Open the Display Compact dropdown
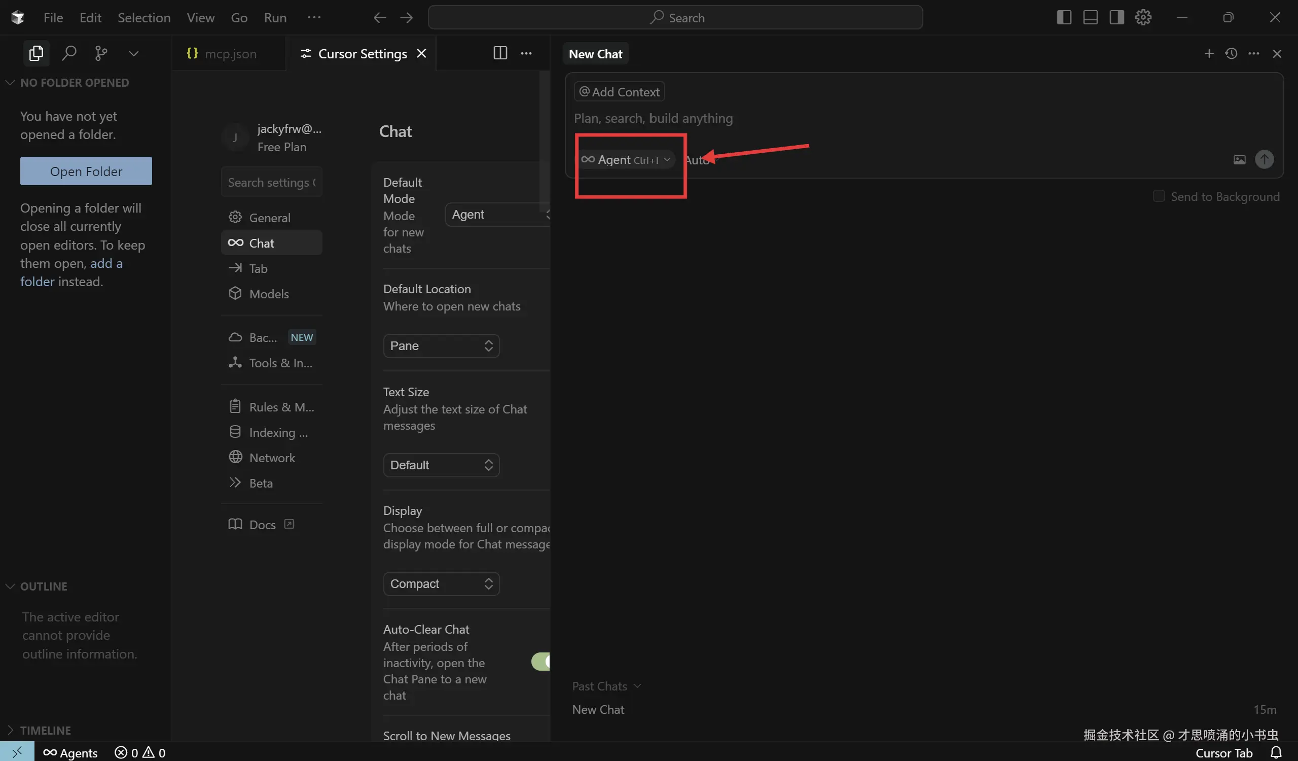This screenshot has height=761, width=1298. 441,584
